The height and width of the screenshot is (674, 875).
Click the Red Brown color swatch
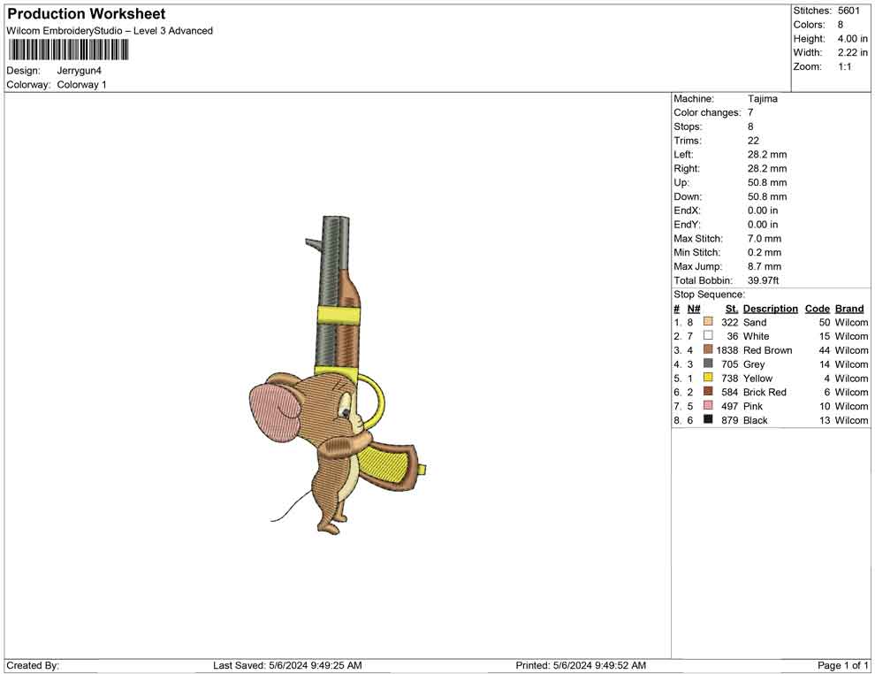[x=708, y=349]
